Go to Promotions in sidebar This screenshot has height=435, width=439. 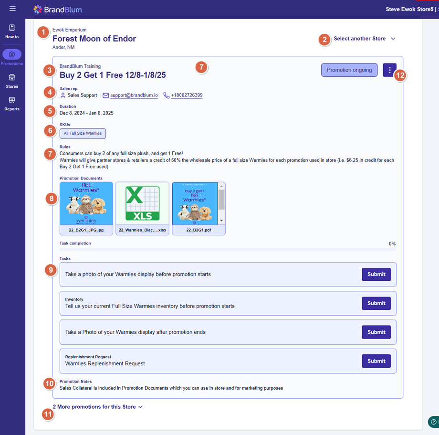(12, 57)
